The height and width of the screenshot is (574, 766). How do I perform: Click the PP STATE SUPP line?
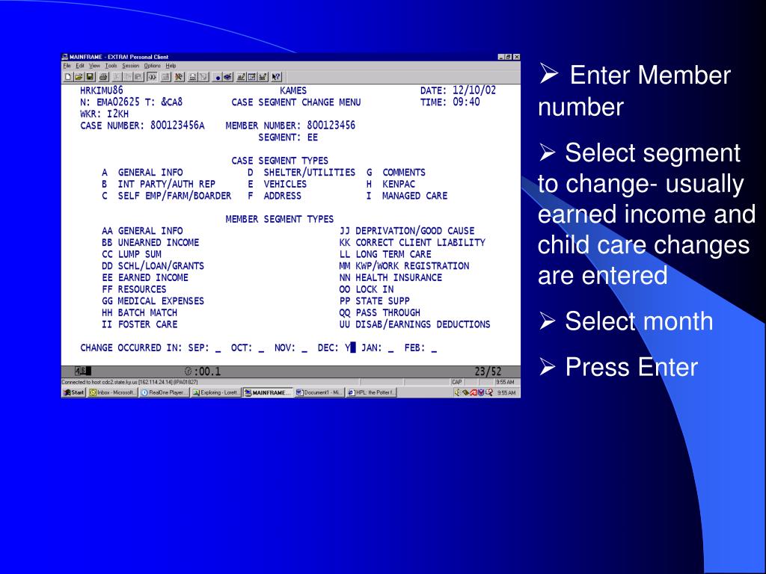(374, 301)
